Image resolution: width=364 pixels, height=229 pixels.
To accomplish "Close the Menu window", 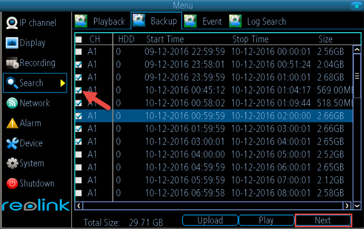I will tap(357, 6).
